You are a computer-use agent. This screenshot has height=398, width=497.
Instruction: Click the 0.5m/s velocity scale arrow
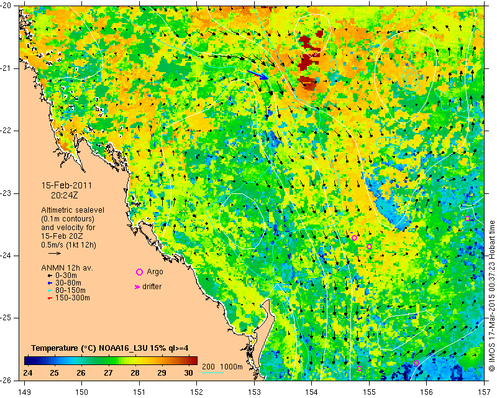55,253
